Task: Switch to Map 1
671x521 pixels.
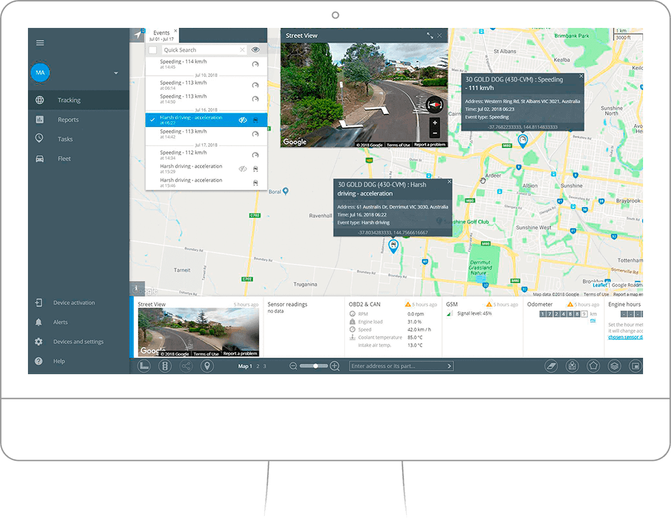Action: pyautogui.click(x=245, y=366)
